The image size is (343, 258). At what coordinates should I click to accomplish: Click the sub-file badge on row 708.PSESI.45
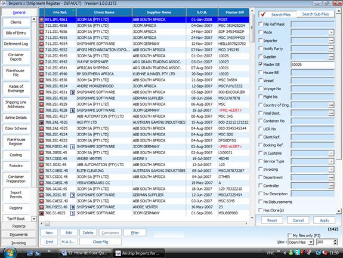click(73, 147)
